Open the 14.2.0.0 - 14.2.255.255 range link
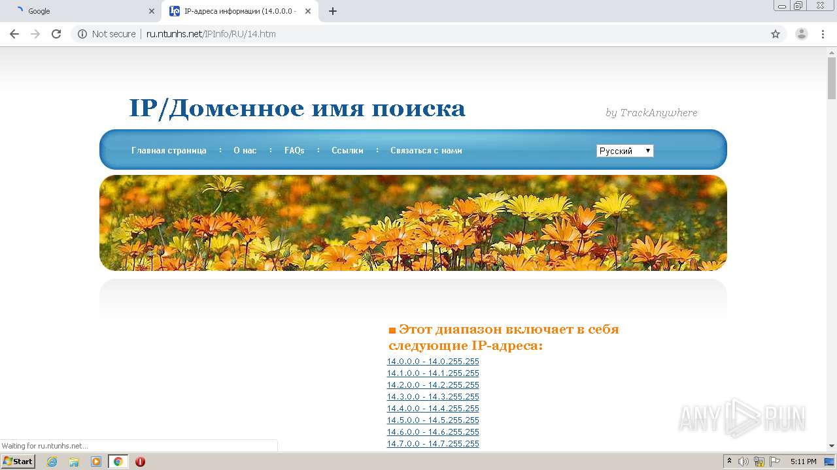The width and height of the screenshot is (837, 470). pyautogui.click(x=433, y=385)
